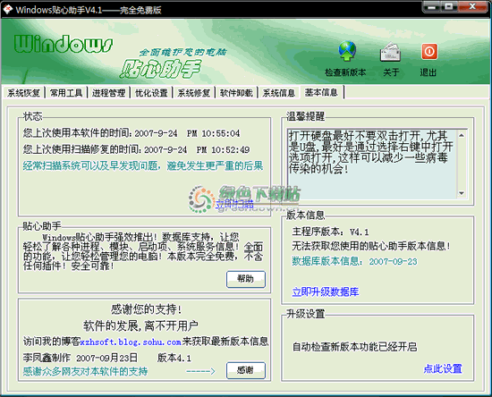Select the 基本信息 tab
Viewport: 492px width, 397px height.
coord(321,92)
